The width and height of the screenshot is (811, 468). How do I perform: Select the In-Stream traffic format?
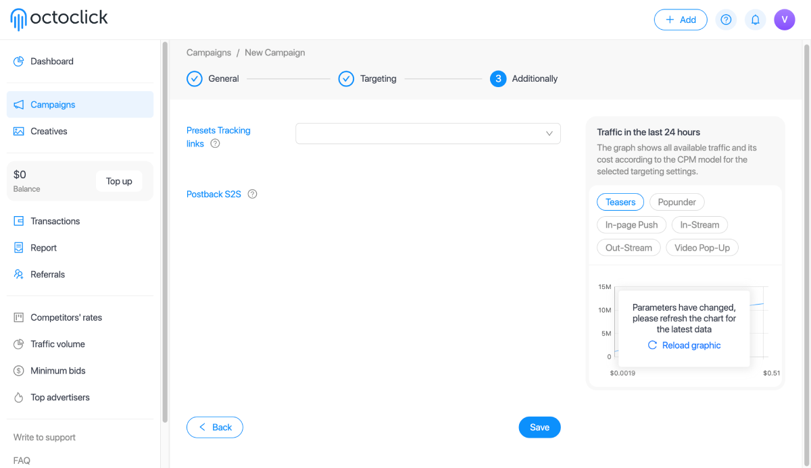(700, 225)
